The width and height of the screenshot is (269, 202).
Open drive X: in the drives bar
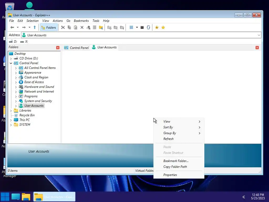24,41
